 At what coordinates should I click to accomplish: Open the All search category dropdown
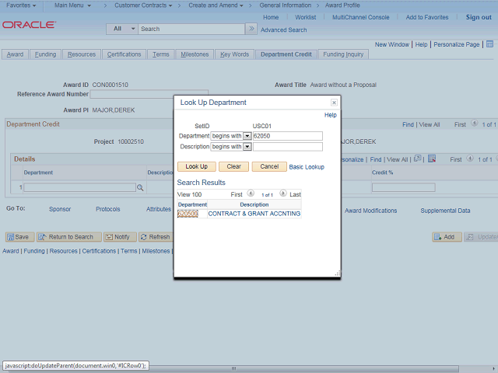click(x=122, y=29)
